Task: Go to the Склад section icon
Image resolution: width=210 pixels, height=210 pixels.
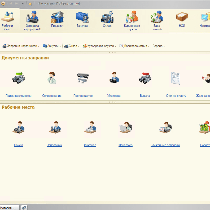Action: pyautogui.click(x=107, y=17)
